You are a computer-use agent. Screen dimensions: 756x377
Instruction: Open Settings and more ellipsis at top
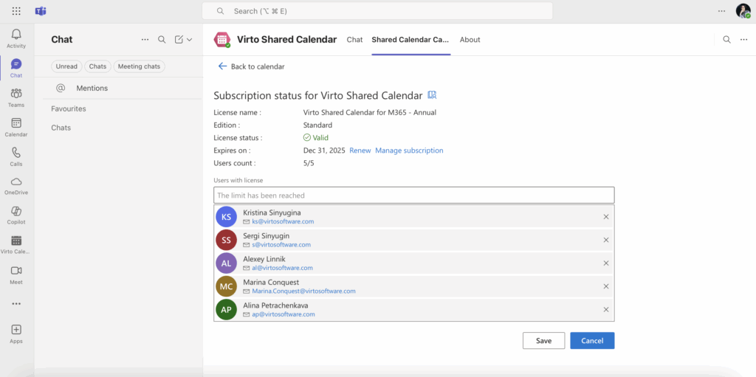[x=721, y=11]
